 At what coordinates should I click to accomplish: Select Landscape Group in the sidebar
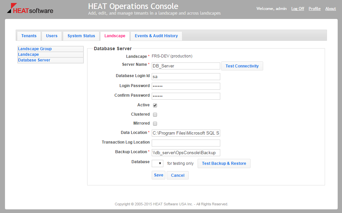[x=35, y=49]
